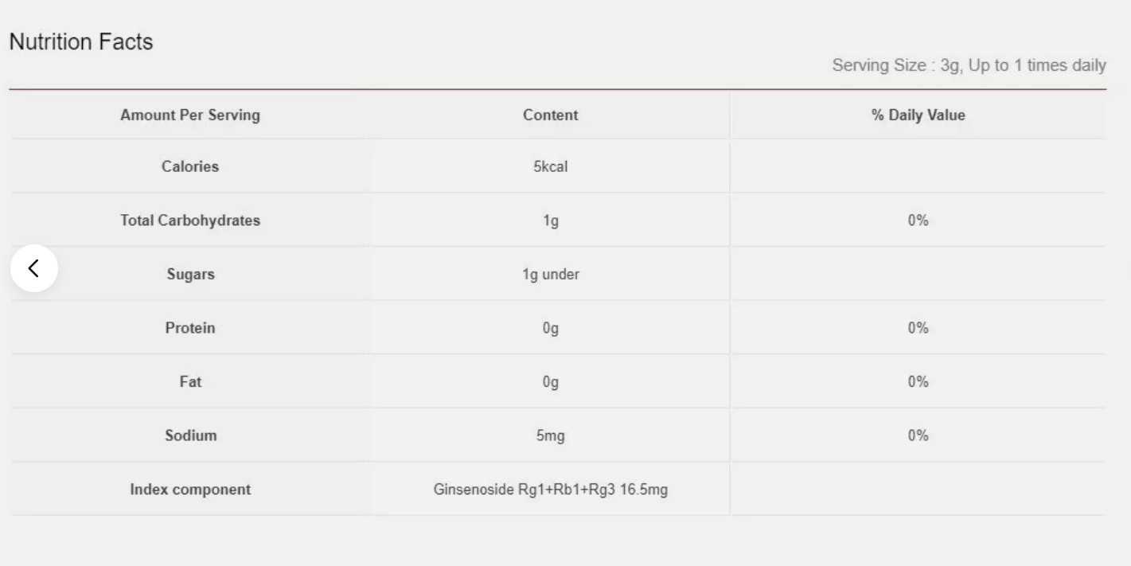Screen dimensions: 1131x566
Task: Click the Sugars row label
Action: [x=190, y=275]
